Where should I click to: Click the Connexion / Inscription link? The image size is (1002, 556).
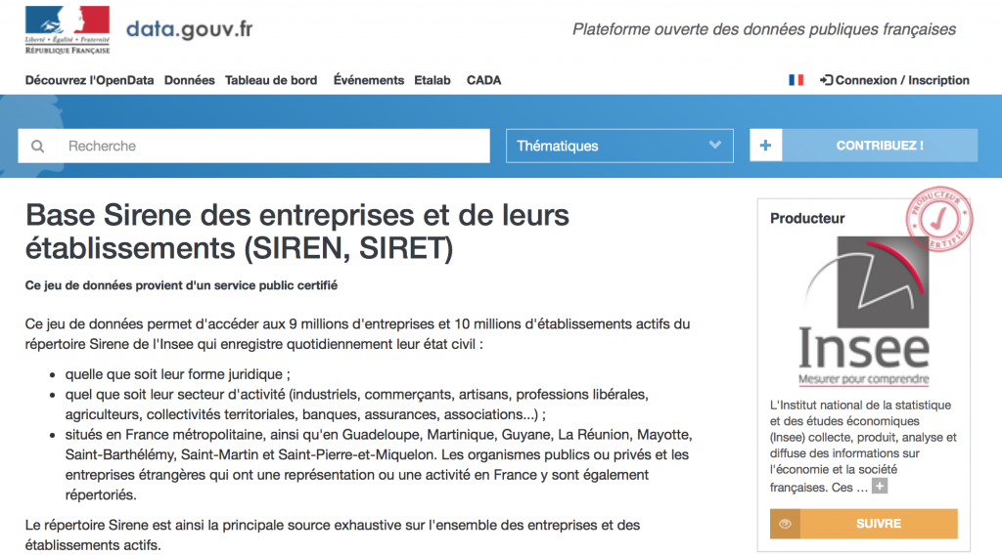[894, 80]
